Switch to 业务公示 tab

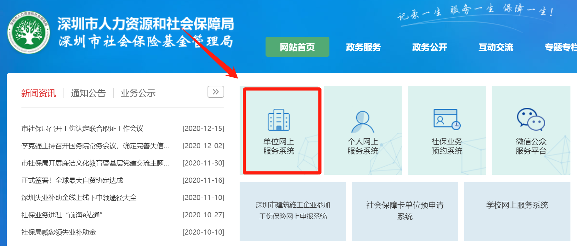click(138, 93)
